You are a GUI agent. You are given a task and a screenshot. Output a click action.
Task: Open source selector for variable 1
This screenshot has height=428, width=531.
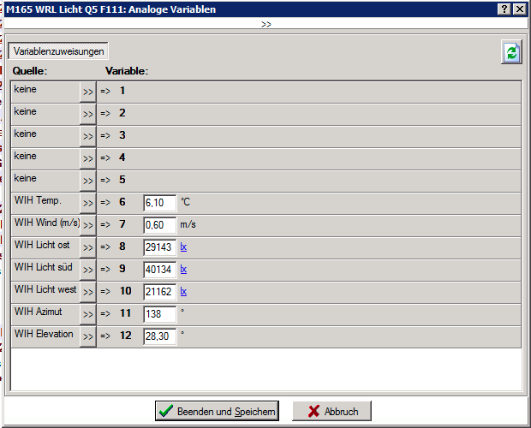87,92
